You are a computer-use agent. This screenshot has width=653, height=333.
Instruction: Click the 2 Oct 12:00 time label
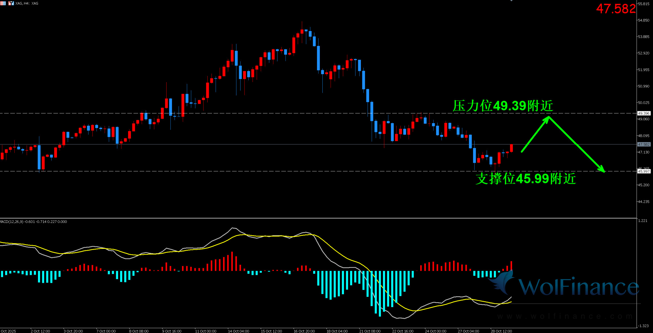point(40,331)
